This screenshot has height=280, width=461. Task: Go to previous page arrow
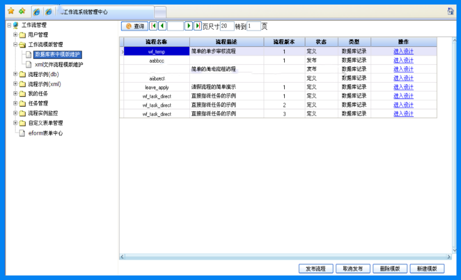click(162, 26)
